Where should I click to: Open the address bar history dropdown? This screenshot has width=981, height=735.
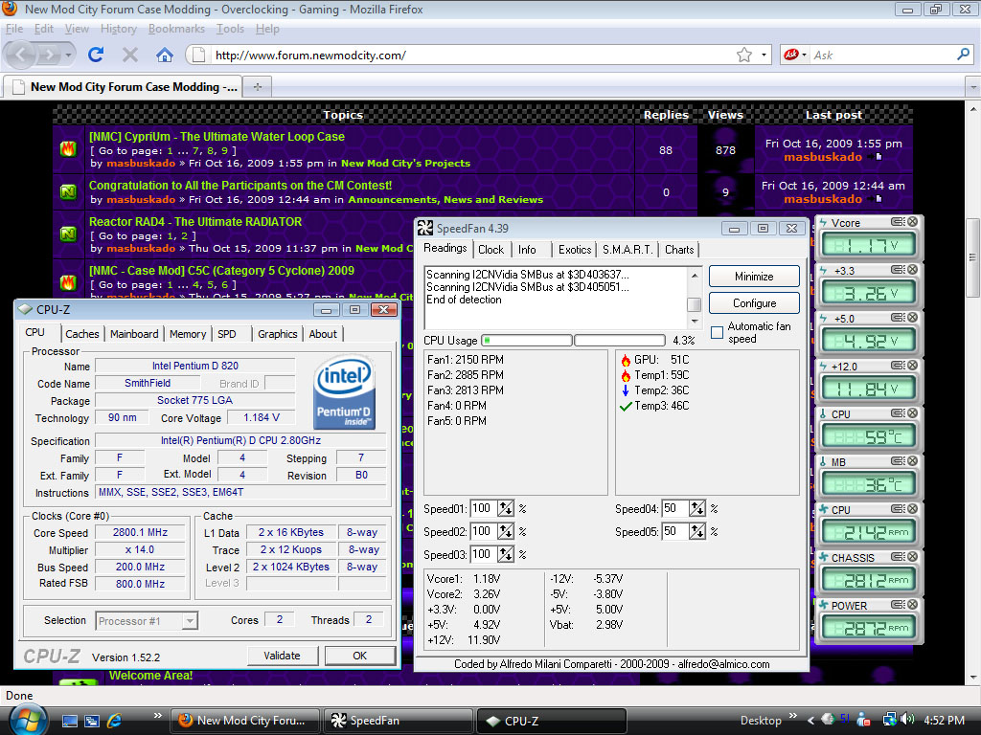764,55
